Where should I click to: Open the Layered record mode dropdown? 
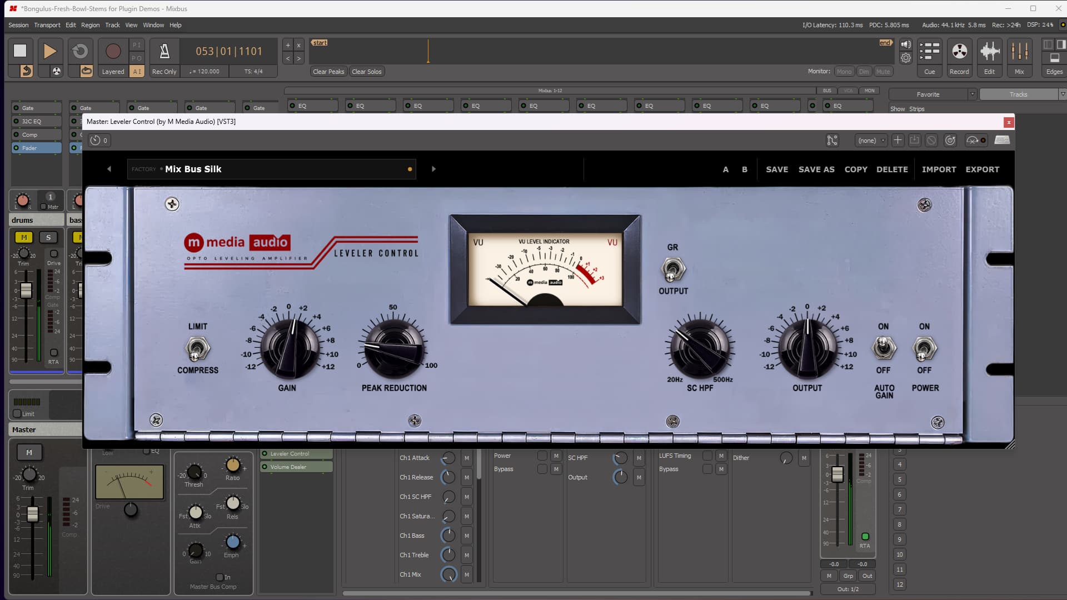point(113,71)
